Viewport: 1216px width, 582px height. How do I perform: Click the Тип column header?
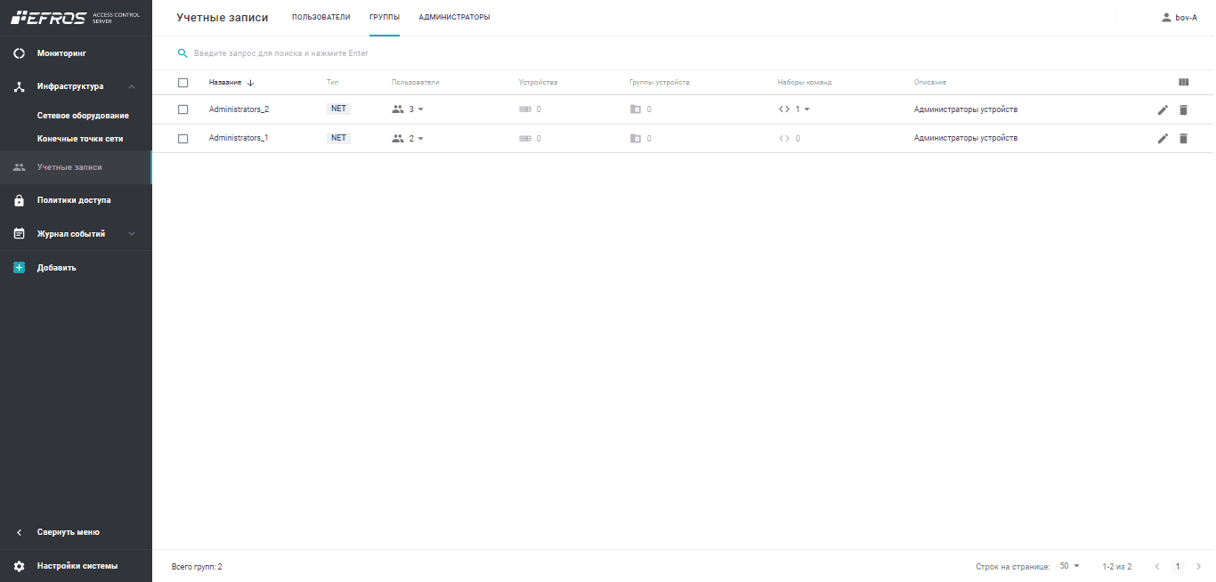coord(333,82)
